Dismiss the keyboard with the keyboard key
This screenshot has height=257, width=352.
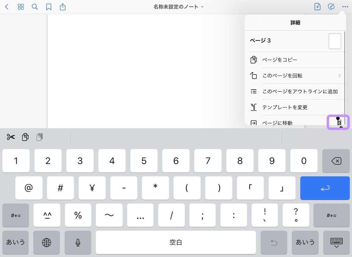[336, 242]
